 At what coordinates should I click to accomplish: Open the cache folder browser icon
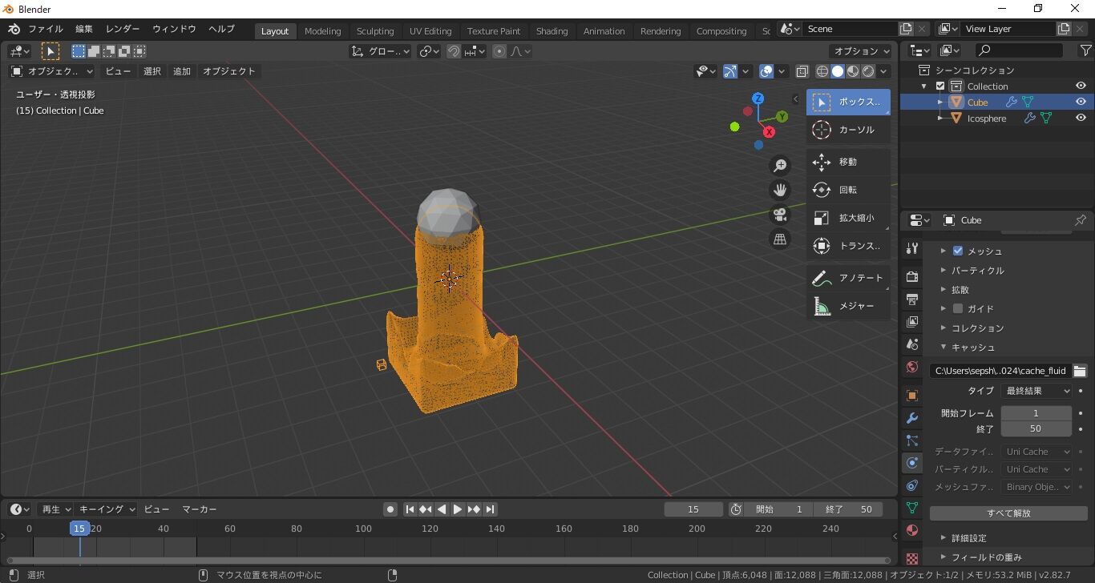(1080, 371)
